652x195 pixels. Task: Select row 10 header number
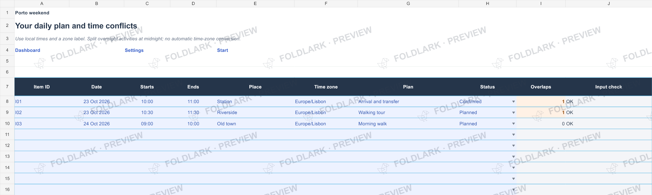click(7, 123)
